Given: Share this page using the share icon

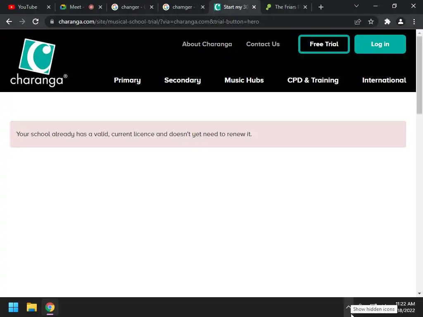Looking at the screenshot, I should click(x=358, y=21).
